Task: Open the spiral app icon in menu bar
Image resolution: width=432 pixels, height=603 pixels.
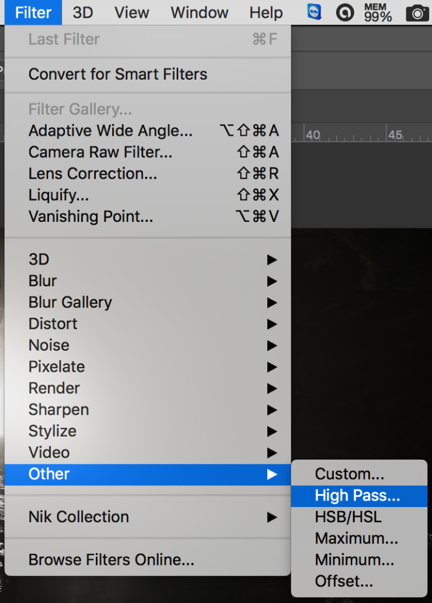Action: [x=345, y=13]
